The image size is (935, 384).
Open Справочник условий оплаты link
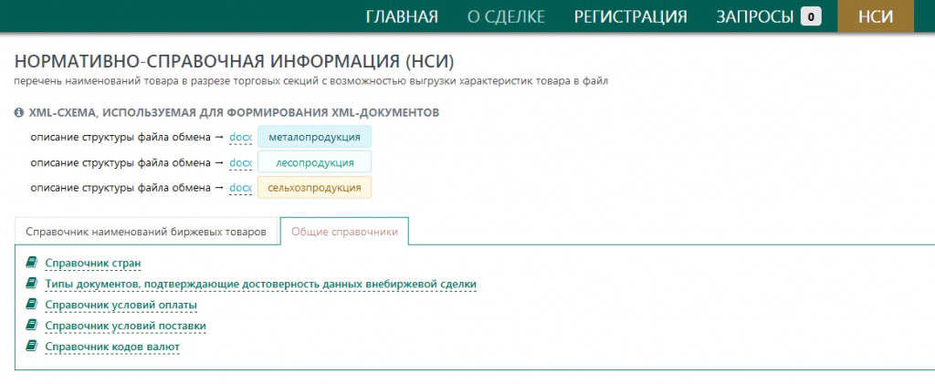click(121, 305)
